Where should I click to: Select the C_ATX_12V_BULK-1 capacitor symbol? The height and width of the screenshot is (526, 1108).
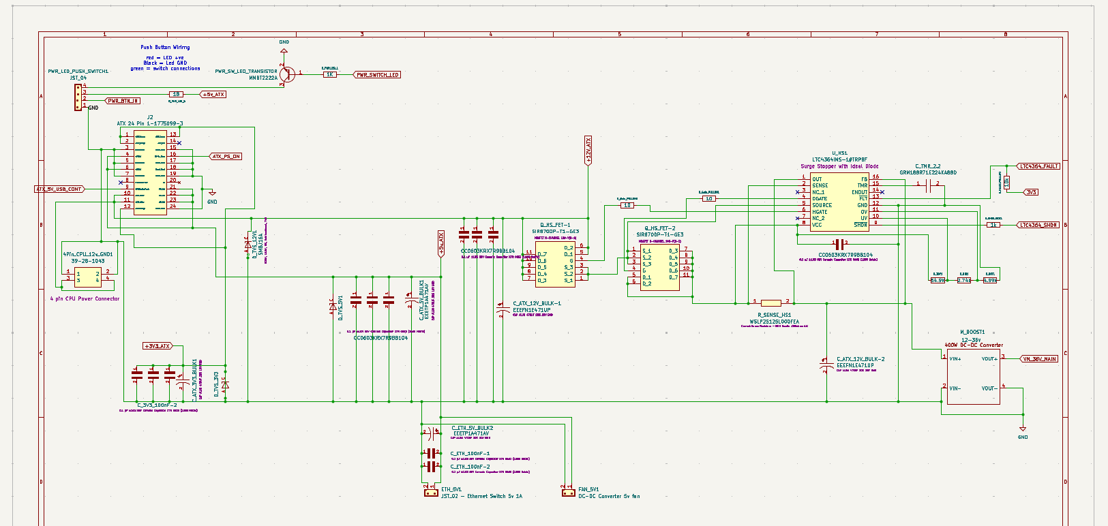pos(503,311)
